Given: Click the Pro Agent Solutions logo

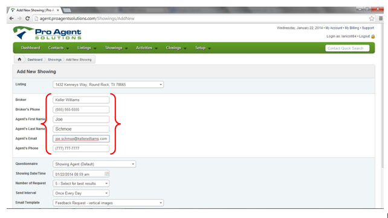Looking at the screenshot, I should 47,33.
